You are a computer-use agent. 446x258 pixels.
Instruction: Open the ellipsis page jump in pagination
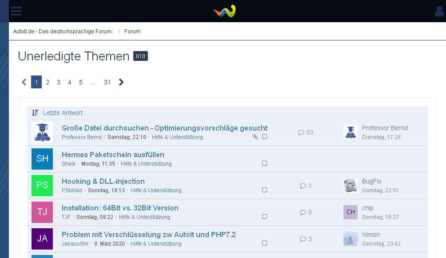pos(93,82)
